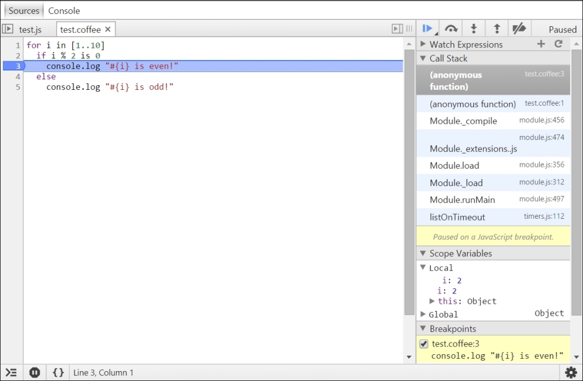Click the Step out of current function icon
Screen dimensions: 583x381
pyautogui.click(x=496, y=27)
